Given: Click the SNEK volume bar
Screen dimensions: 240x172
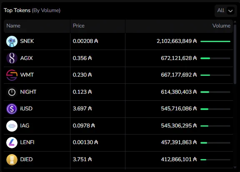Looking at the screenshot, I should (215, 42).
